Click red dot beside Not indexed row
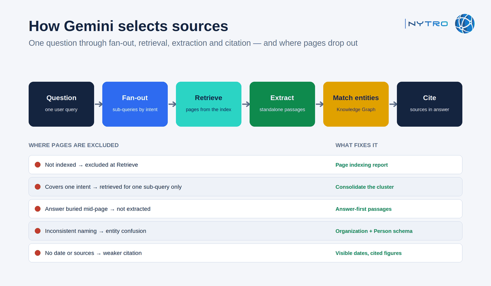The width and height of the screenshot is (491, 286). click(38, 165)
